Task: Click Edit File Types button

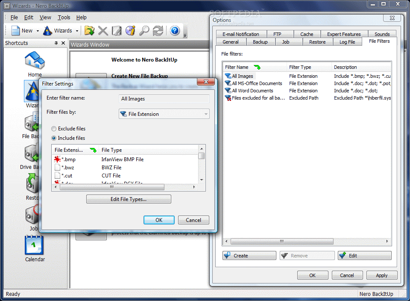Action: (x=129, y=199)
